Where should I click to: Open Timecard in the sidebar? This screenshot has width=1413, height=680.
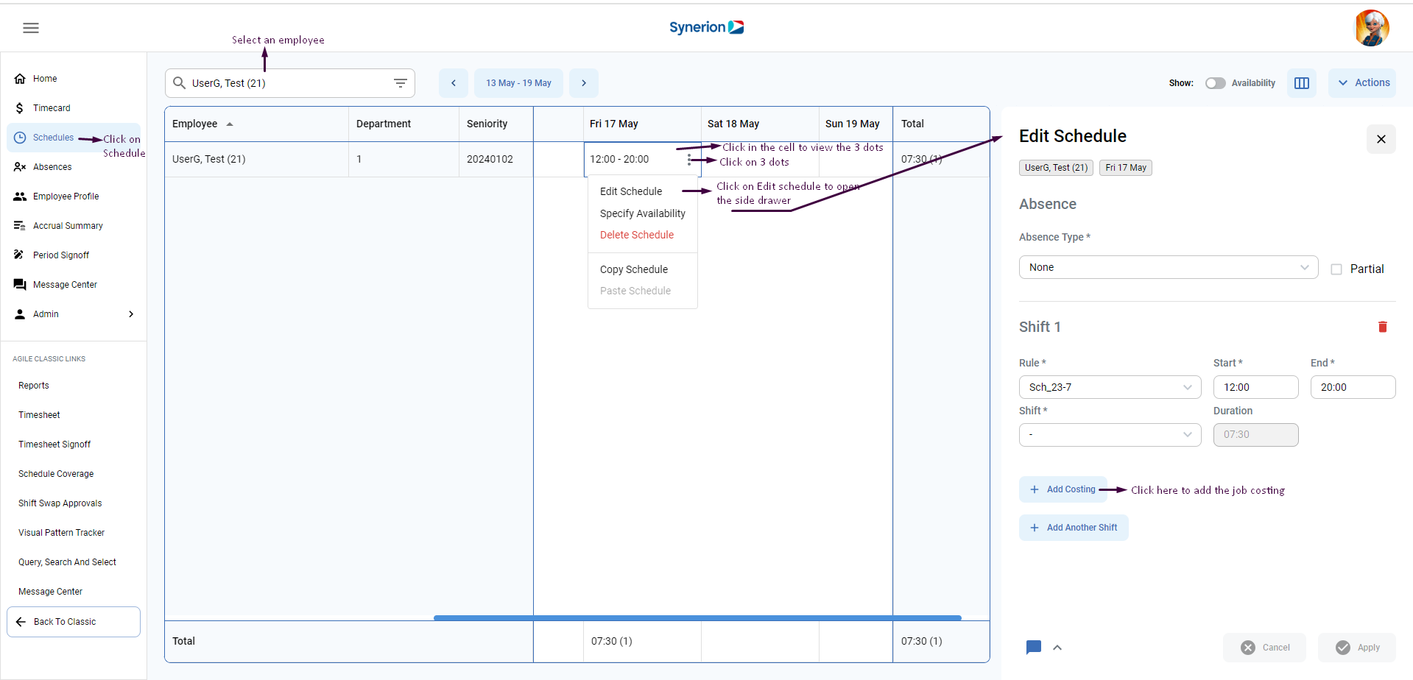click(x=74, y=108)
